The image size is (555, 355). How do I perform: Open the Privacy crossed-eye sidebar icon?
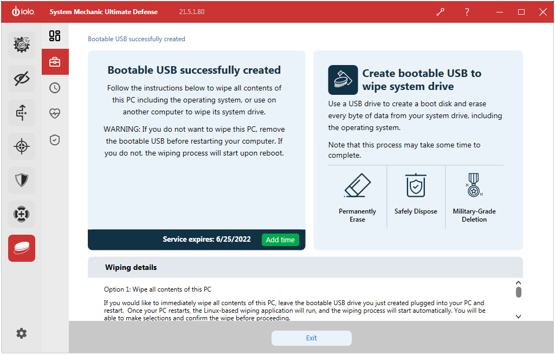point(22,79)
